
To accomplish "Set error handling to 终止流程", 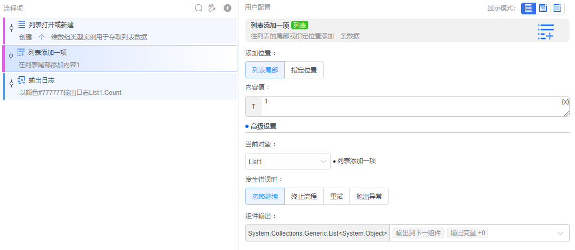I will [x=304, y=197].
